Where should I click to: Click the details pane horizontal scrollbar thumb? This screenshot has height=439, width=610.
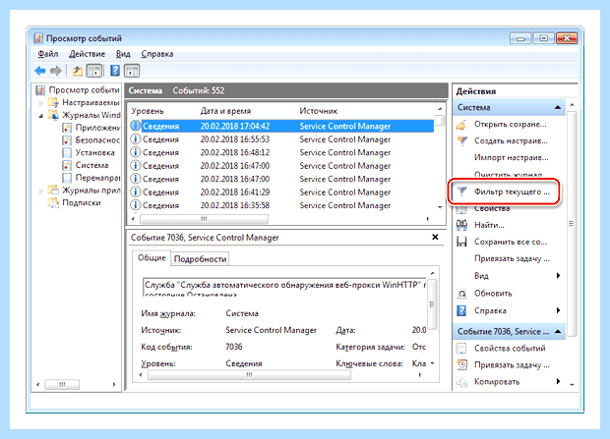(x=249, y=375)
